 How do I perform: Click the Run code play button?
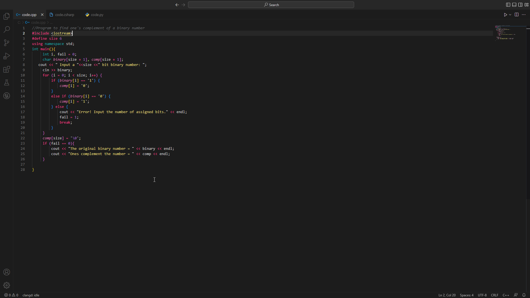(x=505, y=15)
